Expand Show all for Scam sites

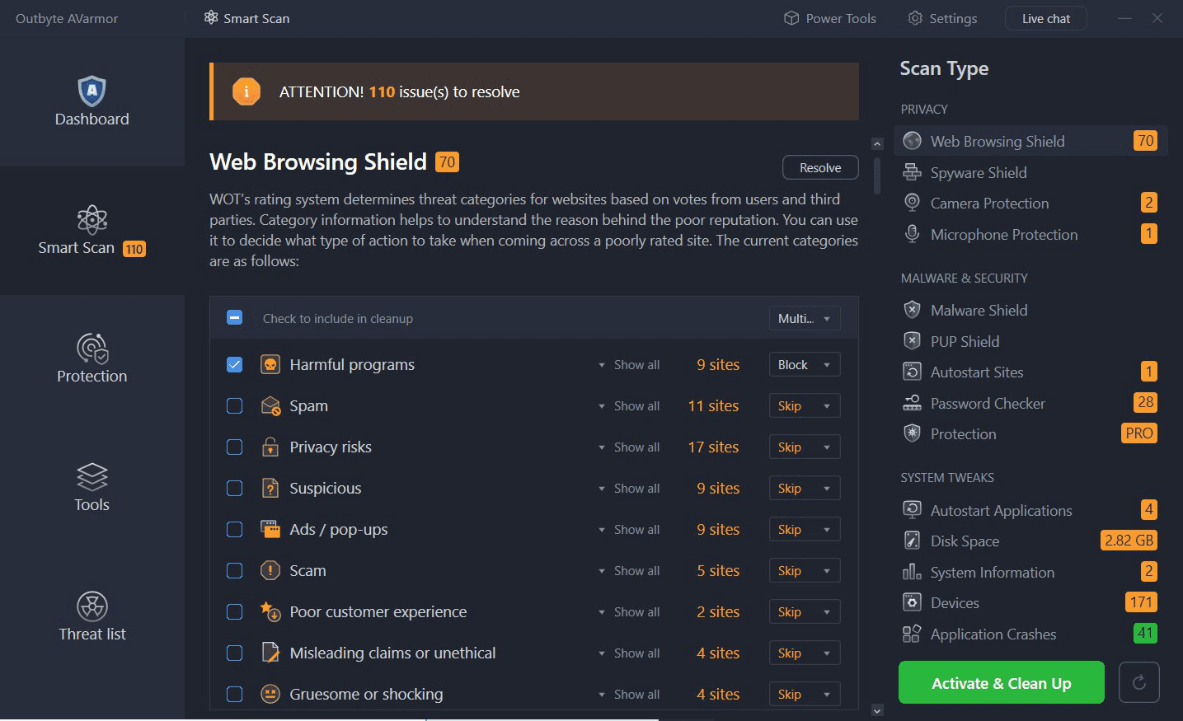point(629,570)
